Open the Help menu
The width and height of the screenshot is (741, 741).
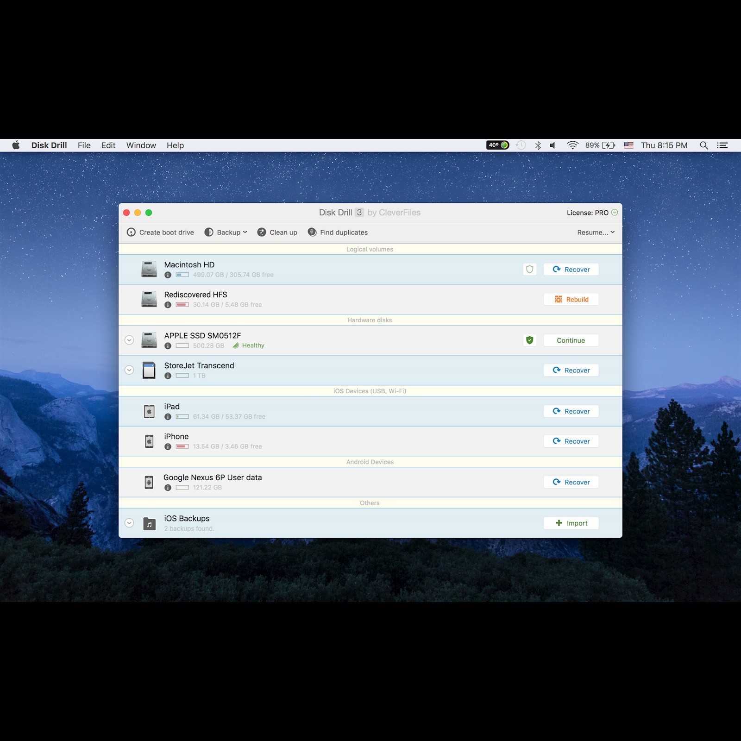[x=175, y=145]
